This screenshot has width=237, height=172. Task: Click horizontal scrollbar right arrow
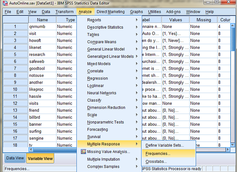(x=228, y=150)
